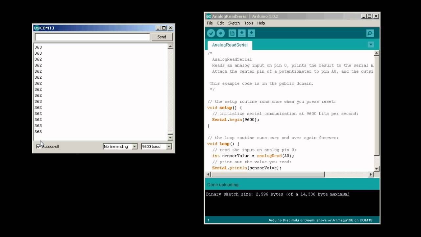Click the Serial.begin(9600); code line
This screenshot has height=237, width=421.
click(x=235, y=120)
